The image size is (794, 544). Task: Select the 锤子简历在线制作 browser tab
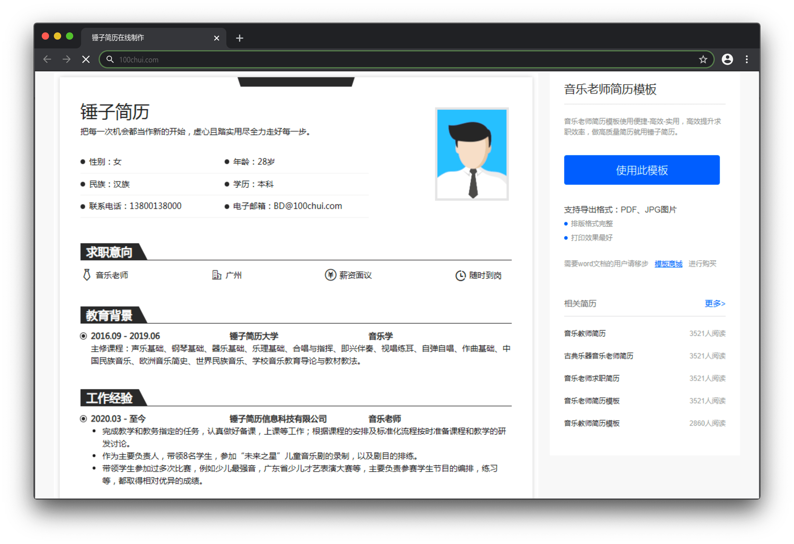154,38
